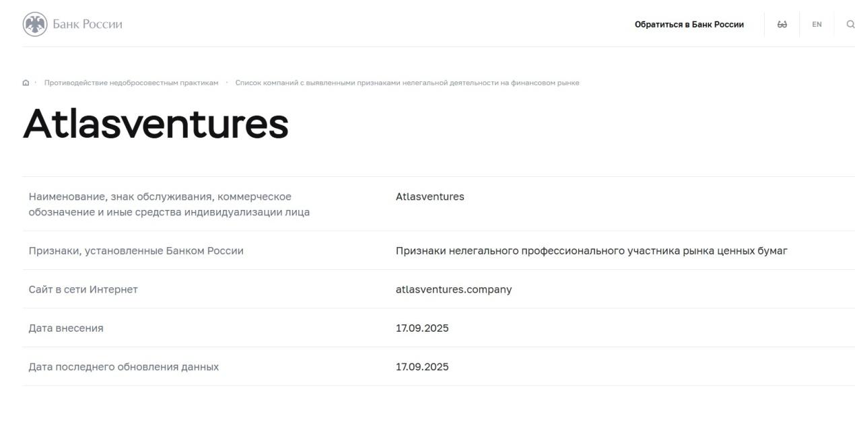Open the "Обратиться в Банк России" link
855x424 pixels.
coord(689,24)
